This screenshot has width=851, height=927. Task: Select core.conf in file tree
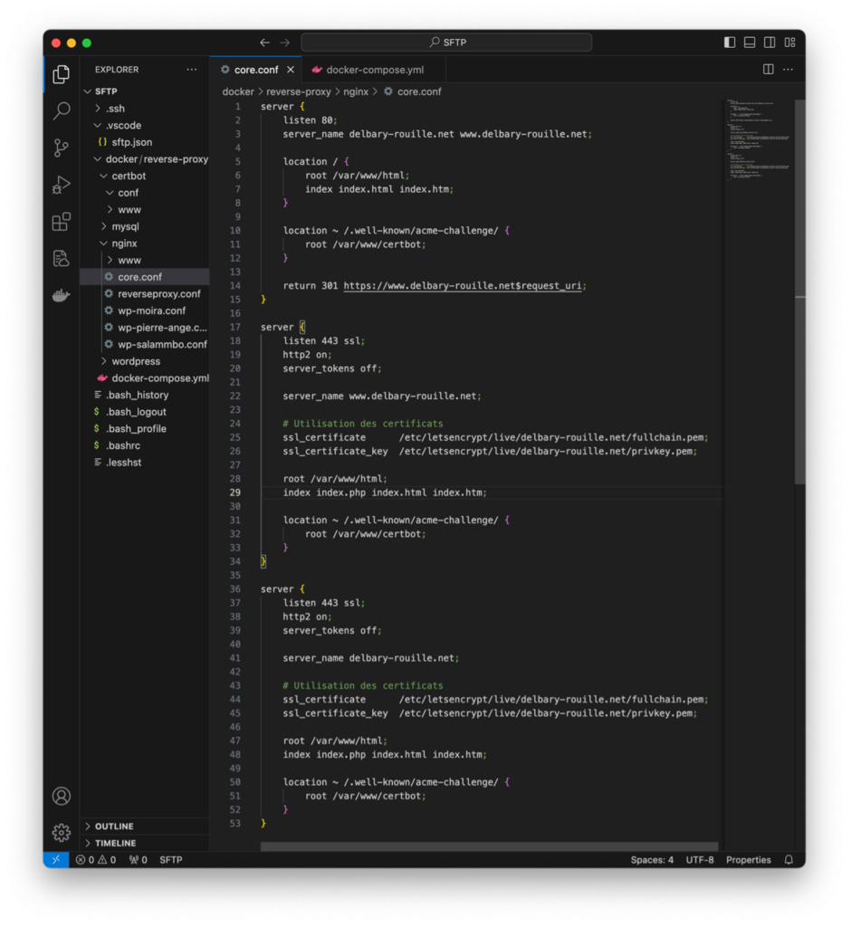pyautogui.click(x=145, y=277)
